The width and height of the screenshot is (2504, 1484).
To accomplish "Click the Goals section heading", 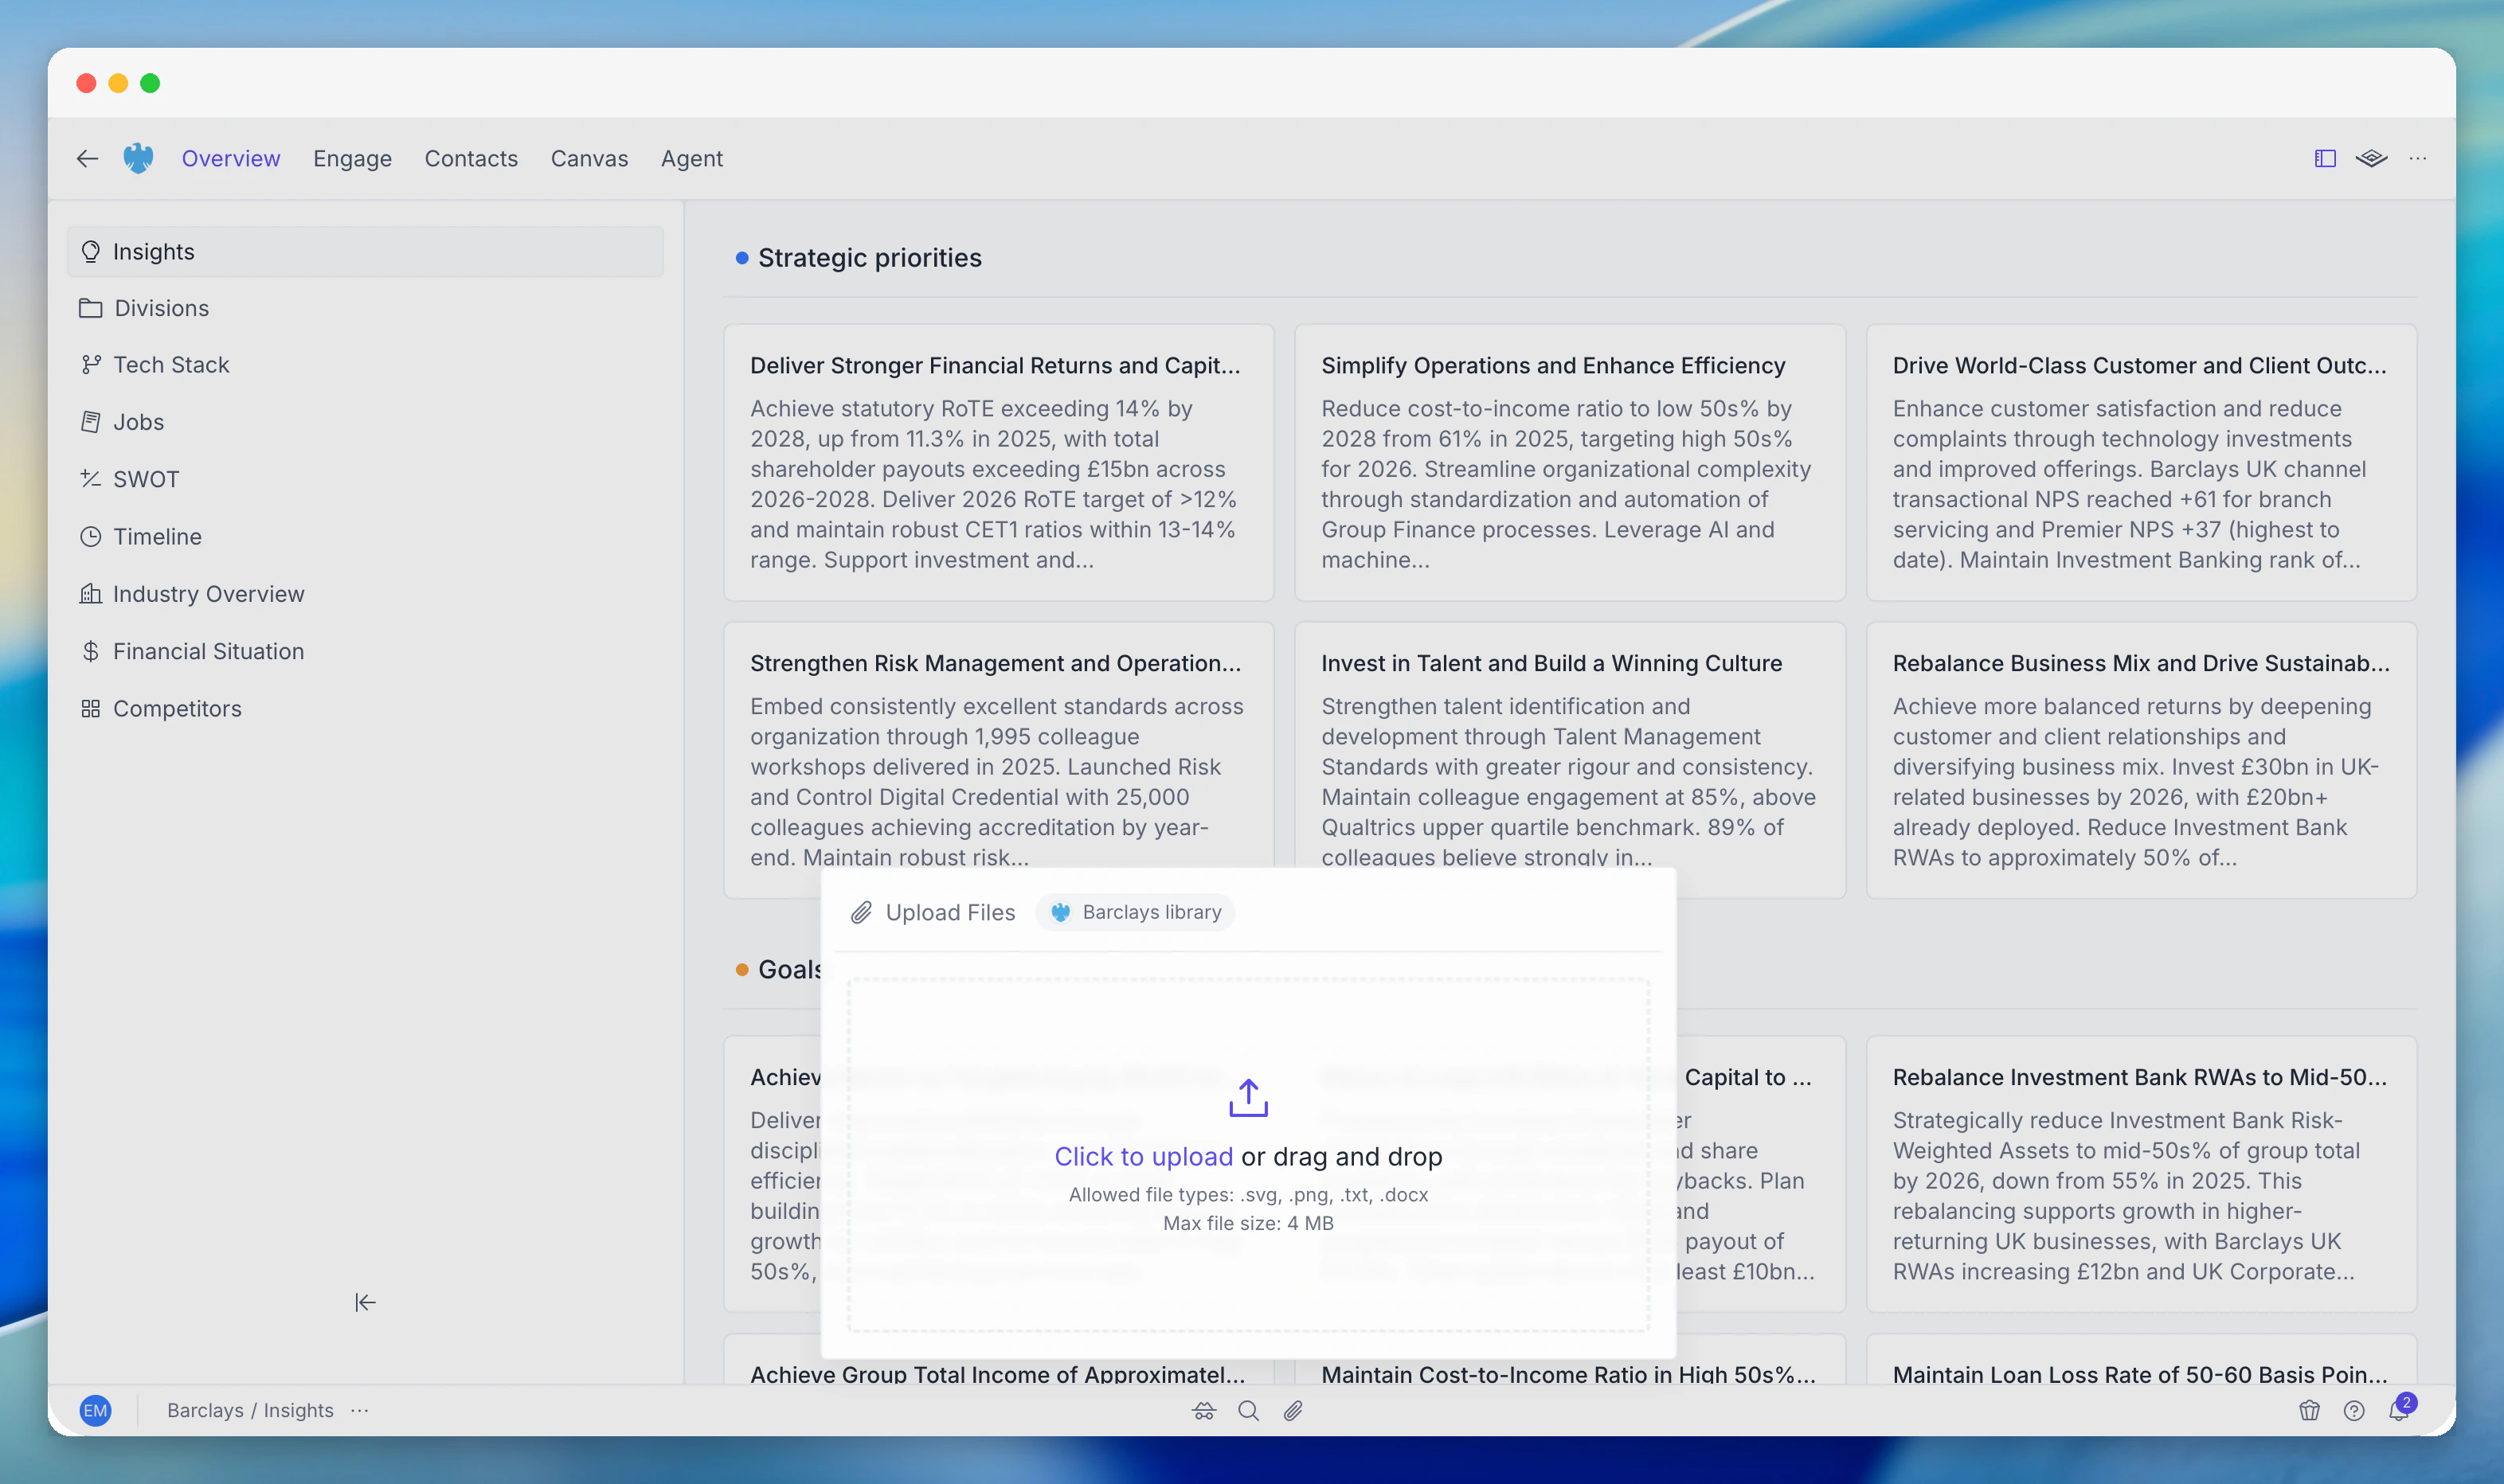I will coord(788,969).
